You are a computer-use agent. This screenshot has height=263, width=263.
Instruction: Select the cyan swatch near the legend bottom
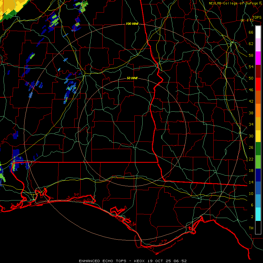click(x=258, y=214)
